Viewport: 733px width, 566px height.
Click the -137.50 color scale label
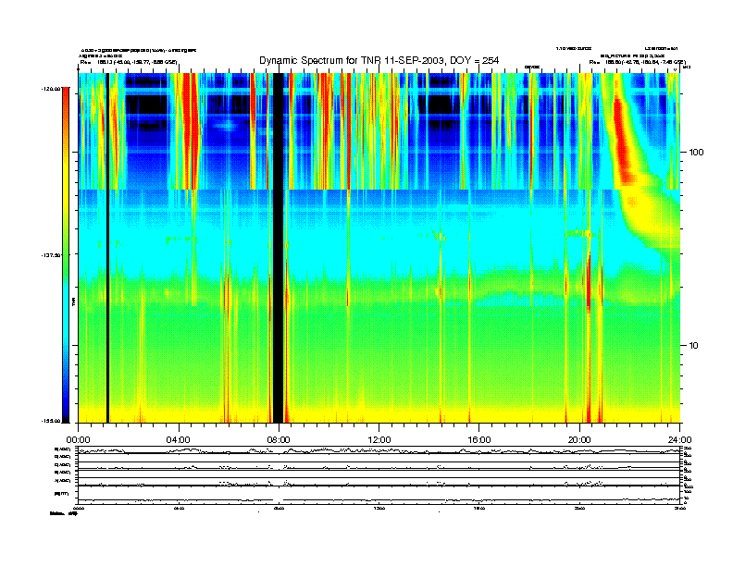51,255
